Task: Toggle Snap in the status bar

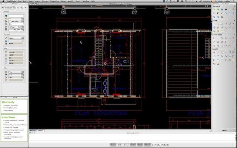Action: coord(113,145)
